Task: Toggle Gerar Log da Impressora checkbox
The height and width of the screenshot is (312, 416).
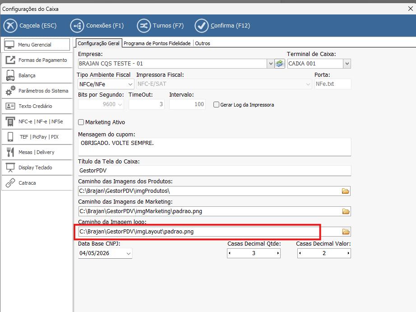Action: click(x=217, y=105)
